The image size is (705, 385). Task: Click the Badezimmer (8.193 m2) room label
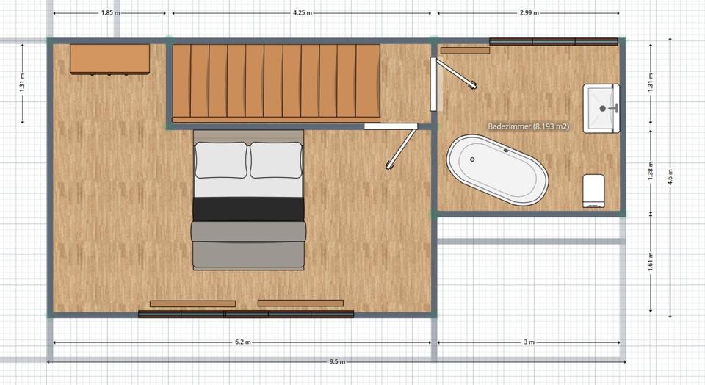tap(529, 126)
